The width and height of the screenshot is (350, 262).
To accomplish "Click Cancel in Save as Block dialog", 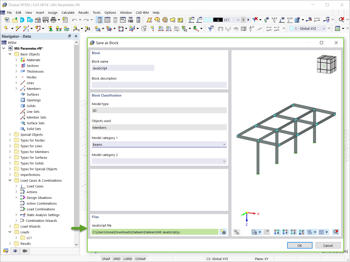I will tap(328, 246).
